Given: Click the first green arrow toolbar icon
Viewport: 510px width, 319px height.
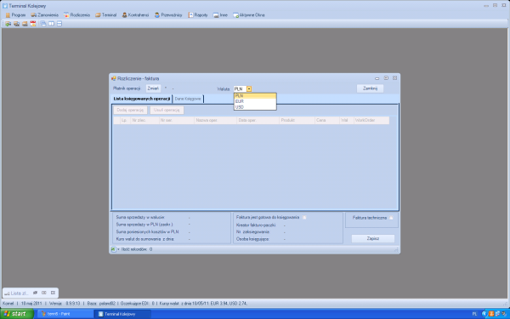Looking at the screenshot, I should click(x=8, y=24).
